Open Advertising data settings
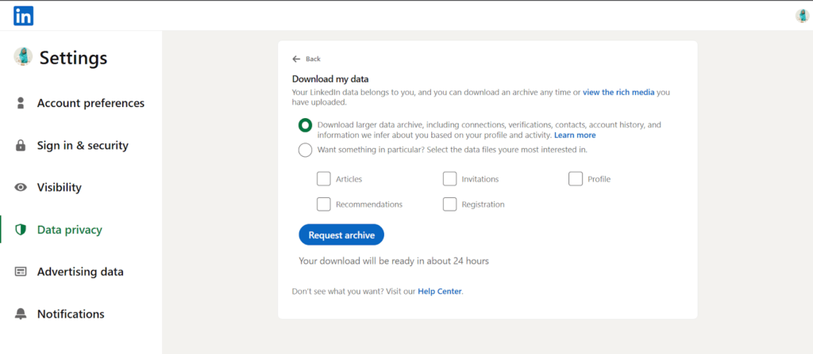 tap(80, 272)
